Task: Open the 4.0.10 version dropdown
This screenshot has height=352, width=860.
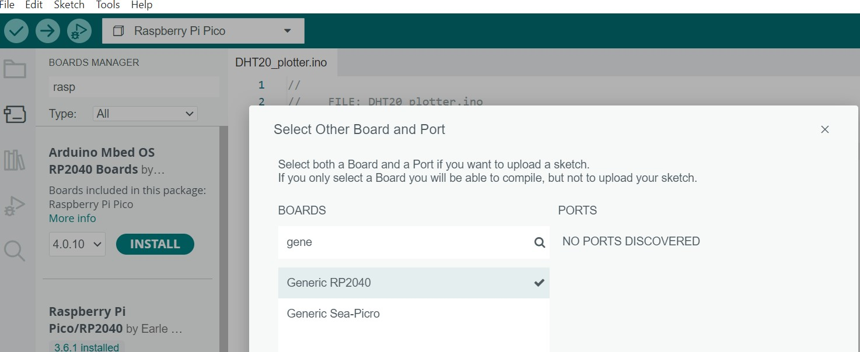Action: (x=78, y=244)
